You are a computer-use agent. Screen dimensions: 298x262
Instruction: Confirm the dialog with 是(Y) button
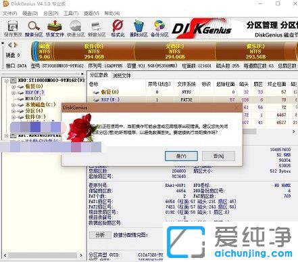pos(181,156)
